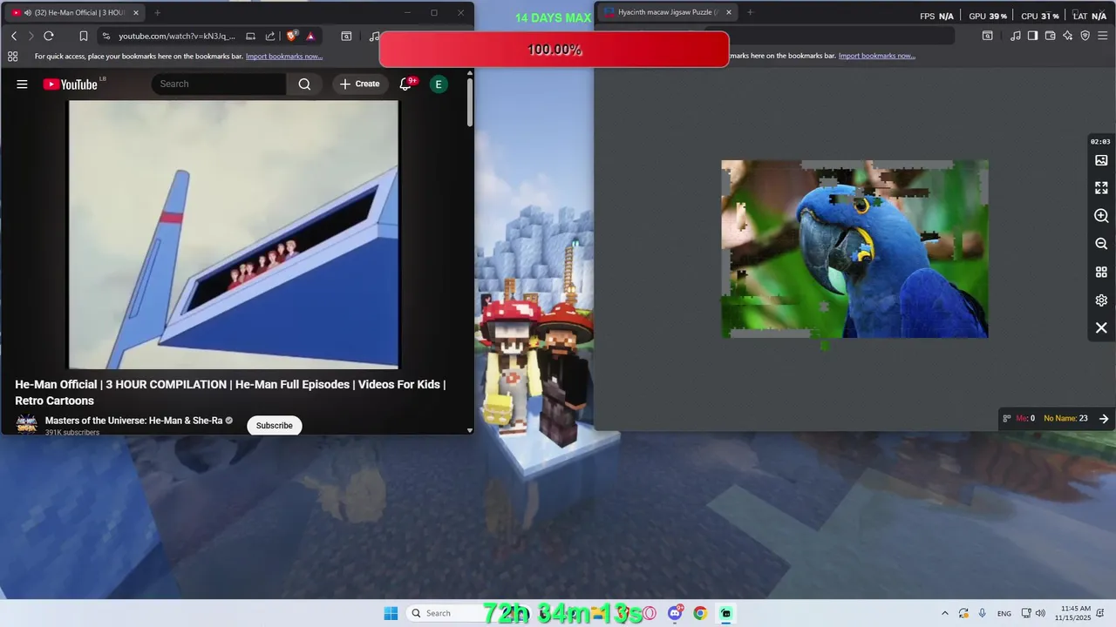The height and width of the screenshot is (627, 1116).
Task: Subscribe to Masters of the Universe channel
Action: (275, 425)
